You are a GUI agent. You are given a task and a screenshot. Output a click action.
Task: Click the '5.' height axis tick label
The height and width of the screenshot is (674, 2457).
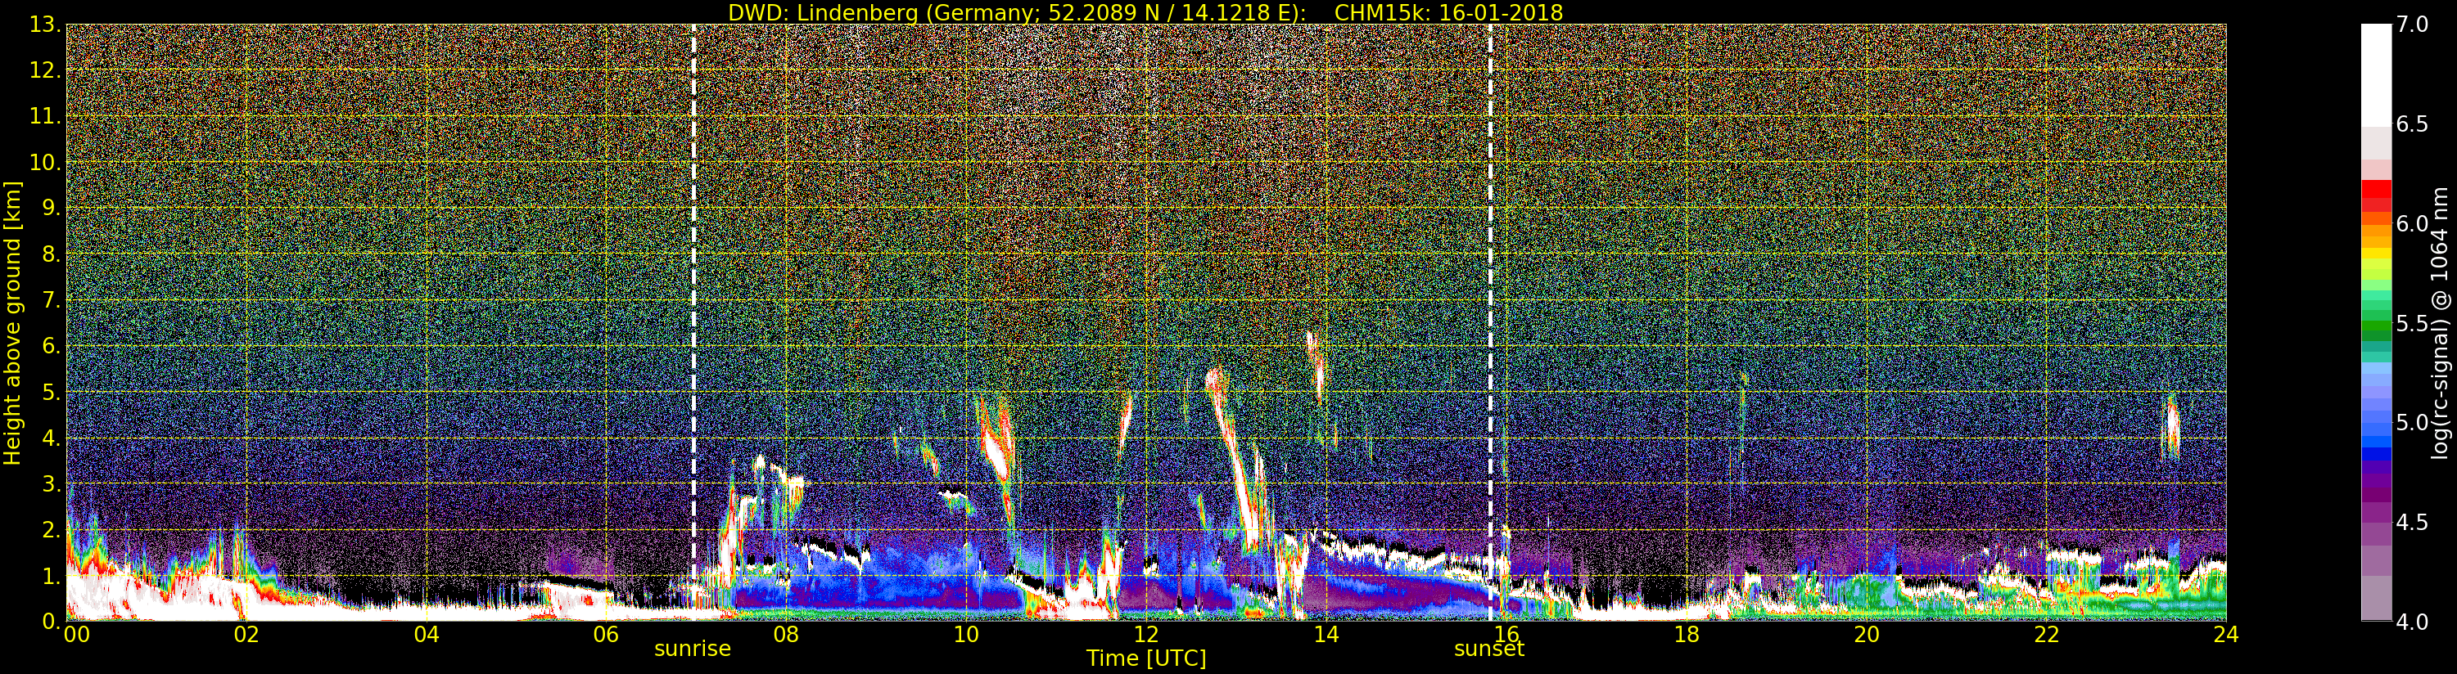(52, 392)
